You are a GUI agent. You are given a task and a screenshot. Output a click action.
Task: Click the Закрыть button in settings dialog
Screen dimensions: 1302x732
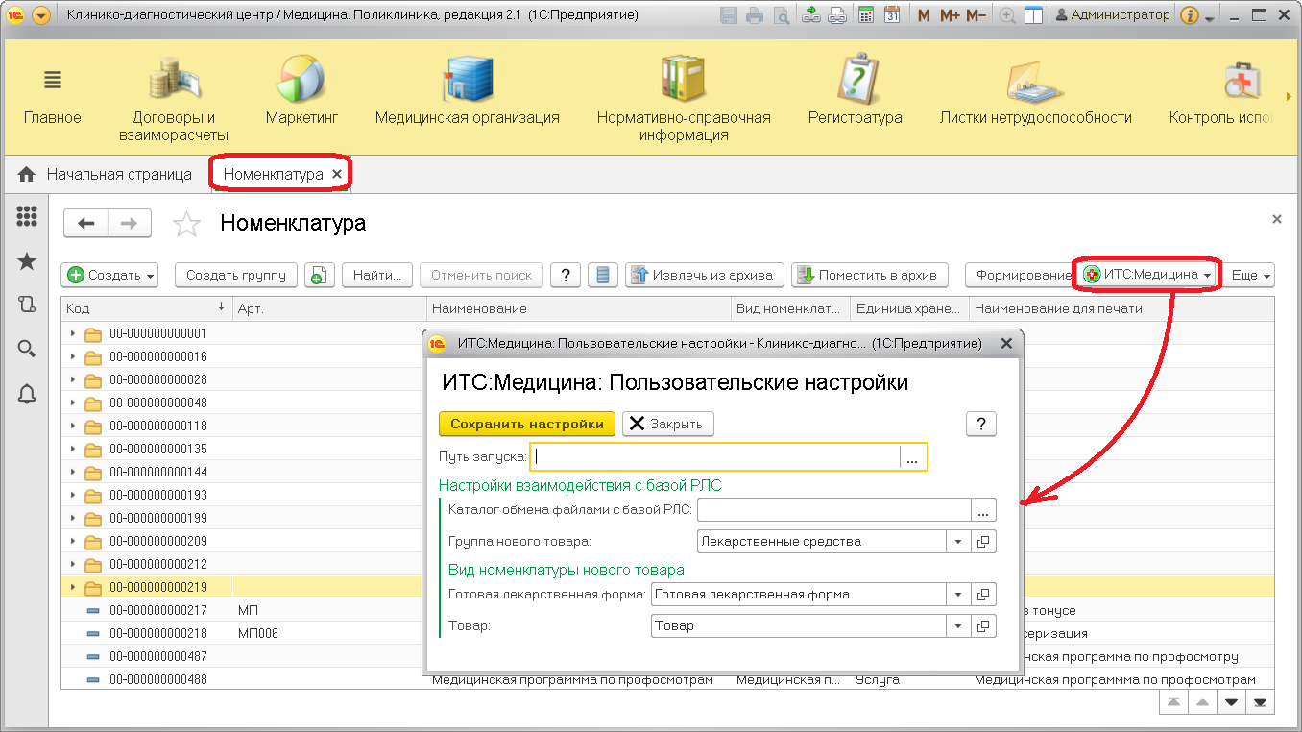(668, 424)
